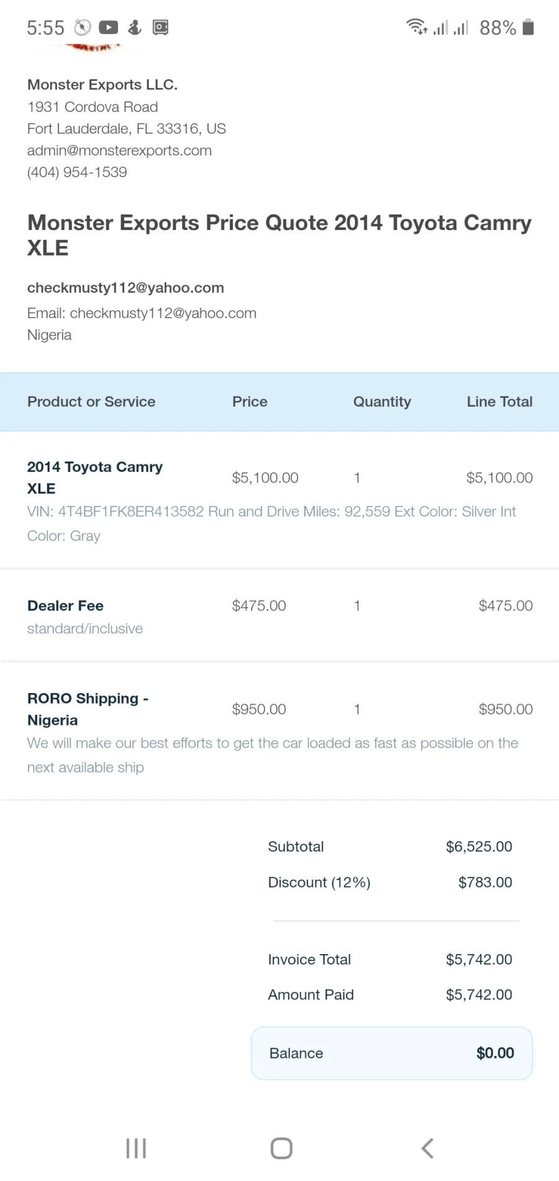
Task: Tap the Wi-Fi signal icon
Action: [x=417, y=27]
